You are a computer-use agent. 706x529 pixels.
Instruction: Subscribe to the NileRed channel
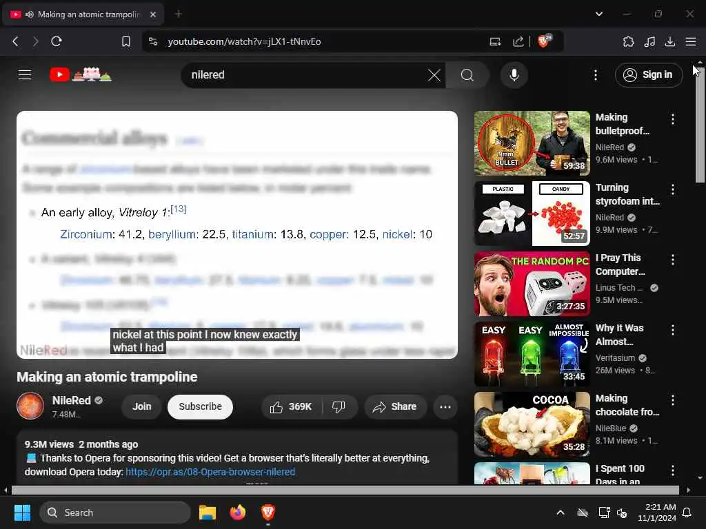pyautogui.click(x=201, y=406)
